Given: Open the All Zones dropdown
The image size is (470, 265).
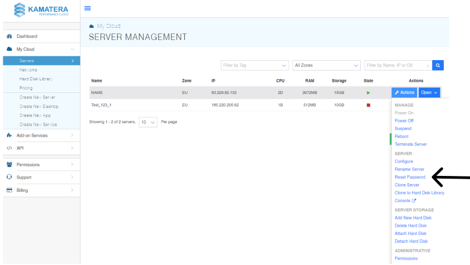Looking at the screenshot, I should (326, 66).
